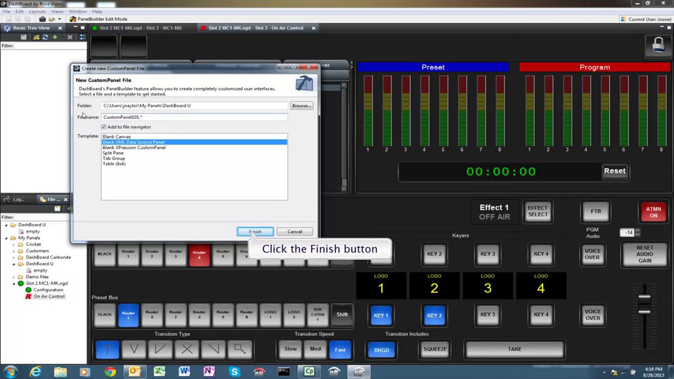Open PanelBuilder Edit Mode icon

73,19
